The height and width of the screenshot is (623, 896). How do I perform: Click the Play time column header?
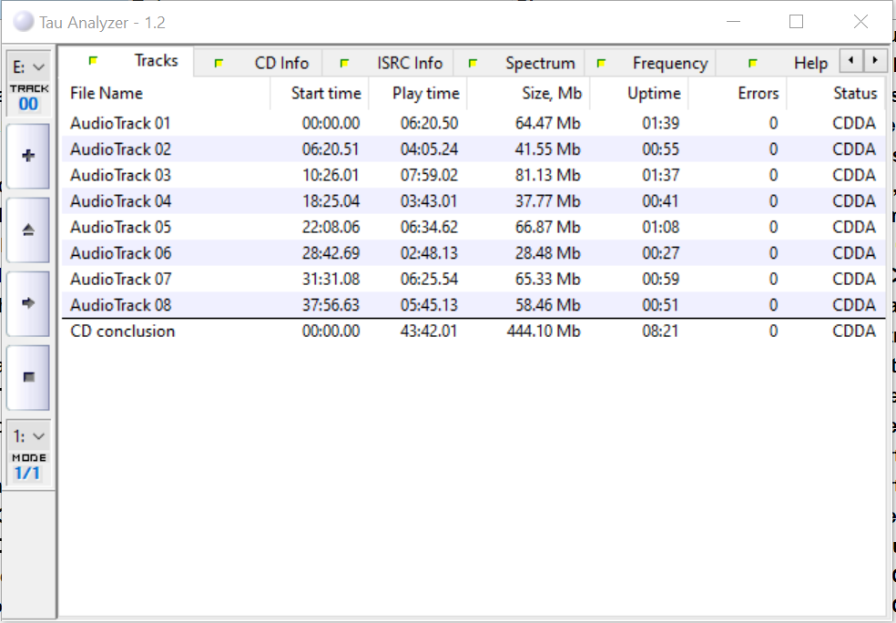(425, 93)
